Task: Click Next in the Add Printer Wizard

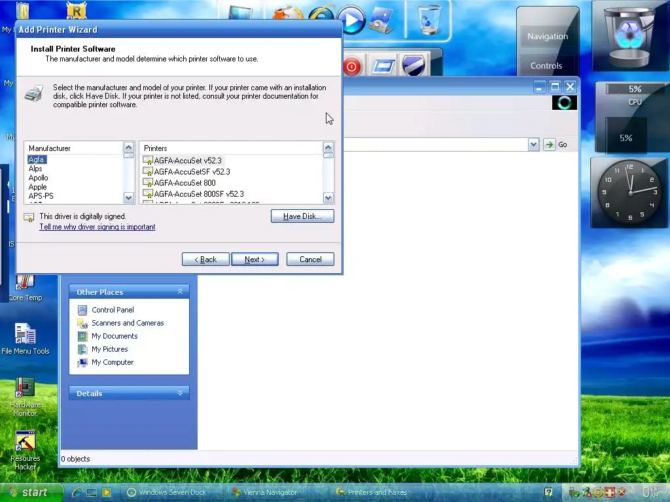Action: (x=255, y=259)
